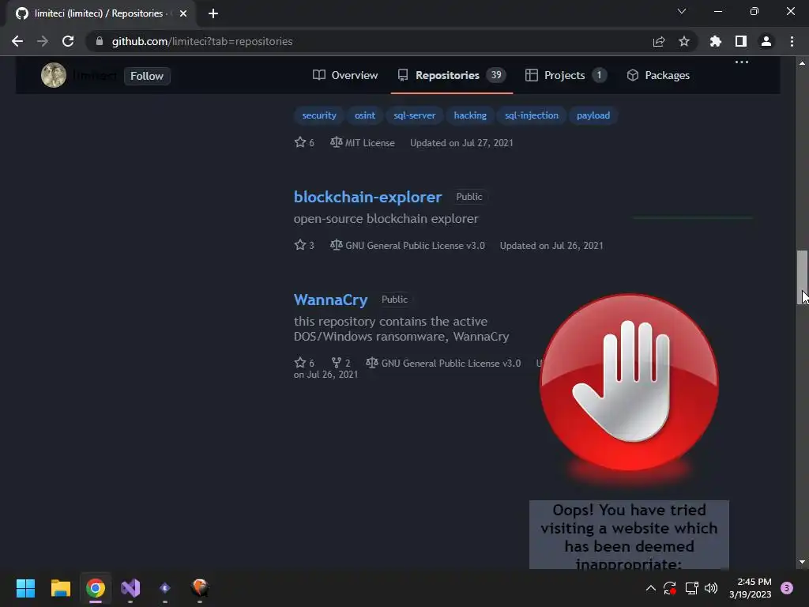Open a new browser tab
The width and height of the screenshot is (809, 607).
[x=213, y=13]
